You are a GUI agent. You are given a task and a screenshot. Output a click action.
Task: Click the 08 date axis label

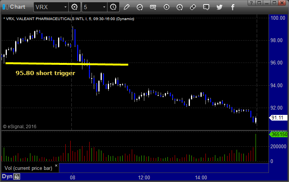(73, 177)
